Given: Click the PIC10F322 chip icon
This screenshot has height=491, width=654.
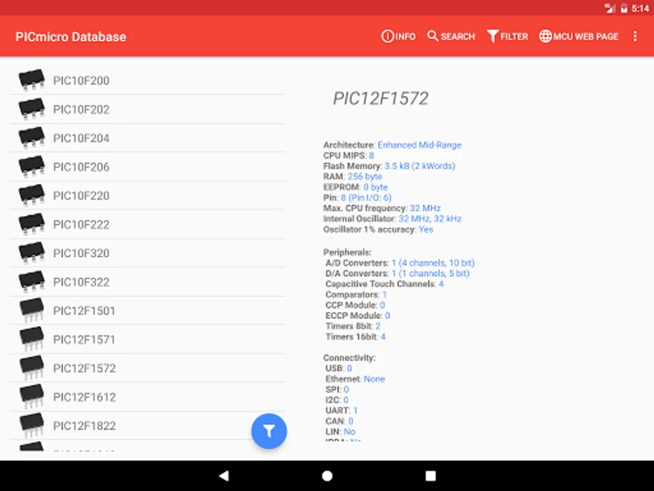Looking at the screenshot, I should (32, 282).
